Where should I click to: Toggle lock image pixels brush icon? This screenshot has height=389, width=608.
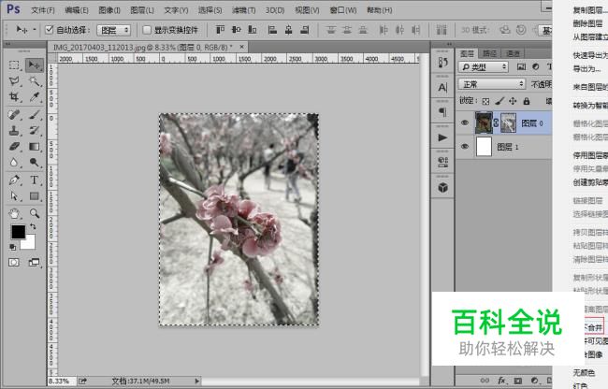pos(499,102)
